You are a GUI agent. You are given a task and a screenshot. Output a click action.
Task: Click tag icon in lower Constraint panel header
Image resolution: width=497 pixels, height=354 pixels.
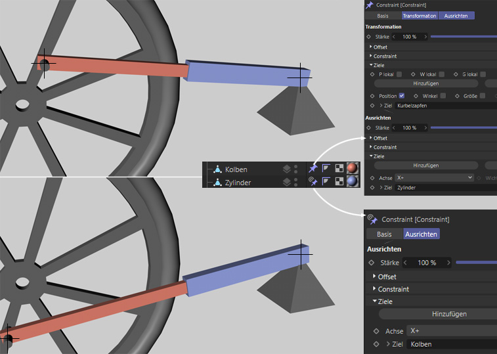point(372,219)
